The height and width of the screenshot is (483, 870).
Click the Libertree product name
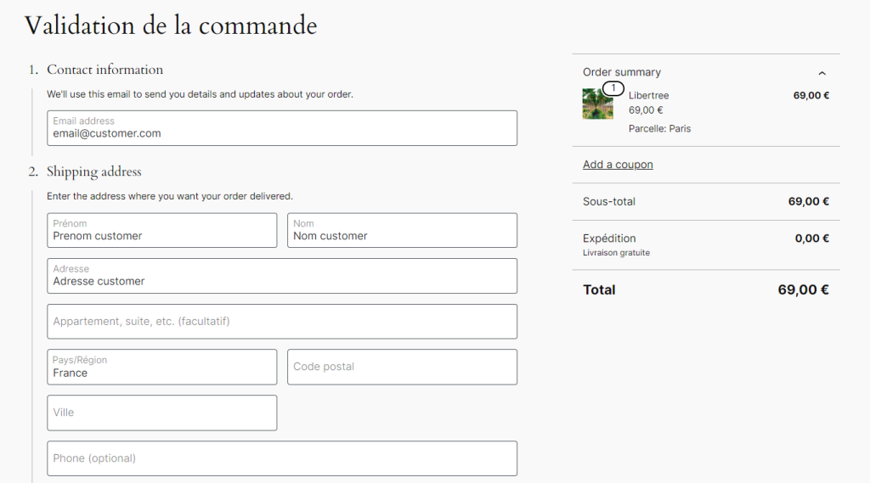tap(649, 95)
